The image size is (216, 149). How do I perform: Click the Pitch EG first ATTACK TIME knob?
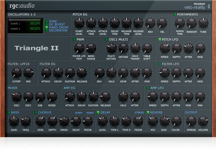(x=91, y=23)
